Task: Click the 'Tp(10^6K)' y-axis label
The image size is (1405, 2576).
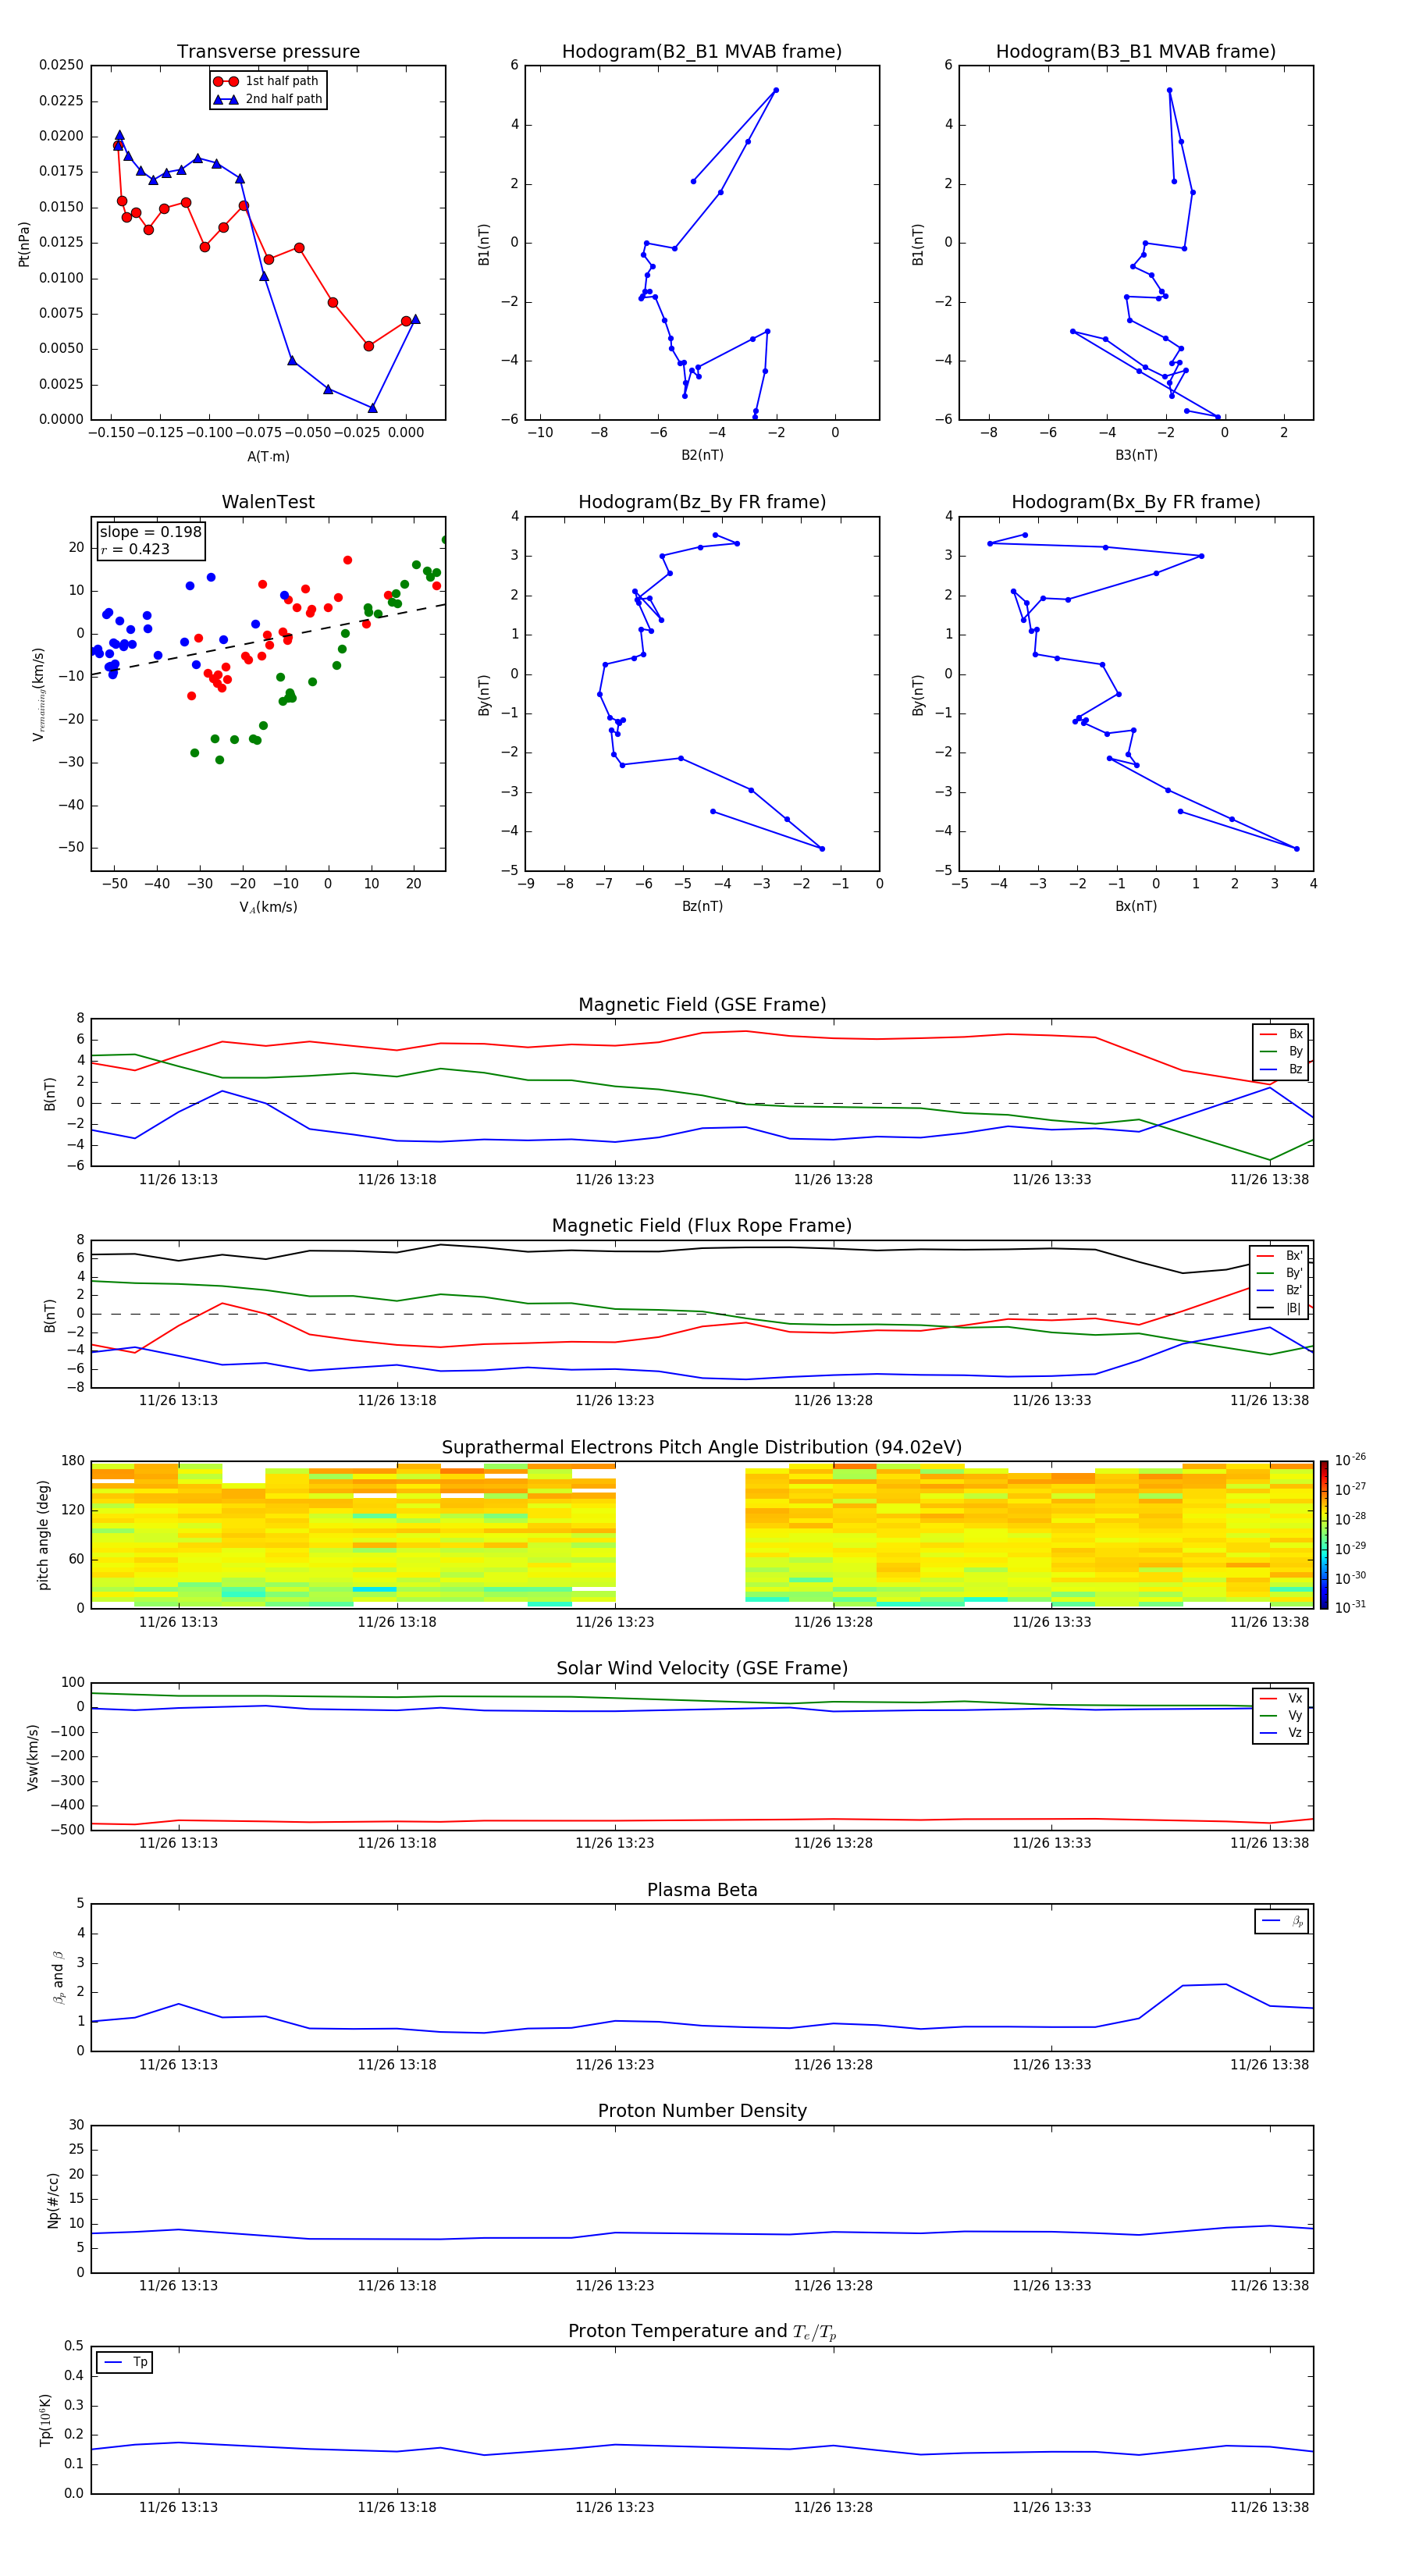Action: click(x=45, y=2420)
